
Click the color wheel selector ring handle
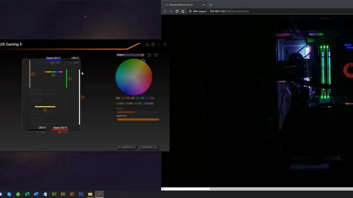coord(143,61)
